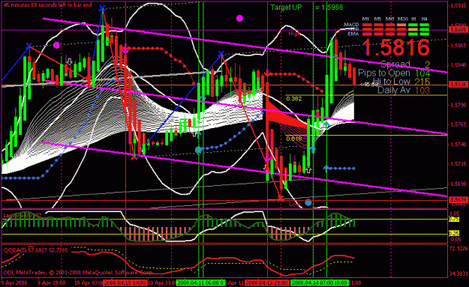Select the orange STR H1 signal cell
Viewport: 469px width, 287px height.
413,29
